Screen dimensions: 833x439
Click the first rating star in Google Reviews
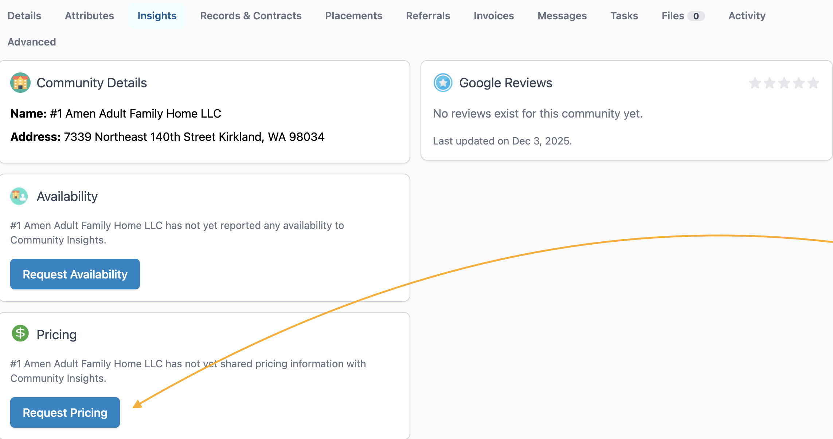coord(755,83)
